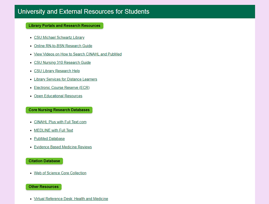Open Virtual Reference Desk: Health and Medicine
The image size is (269, 204).
[x=71, y=199]
